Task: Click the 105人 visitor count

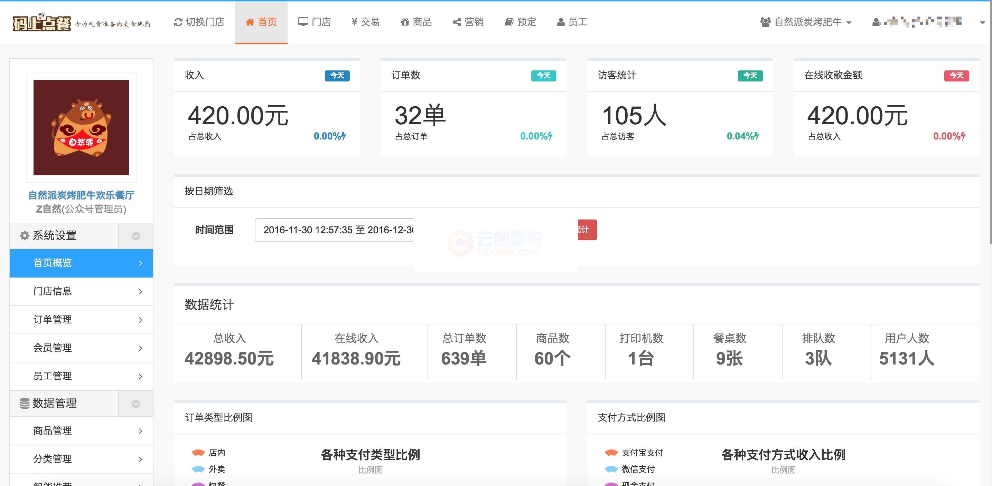Action: (x=634, y=116)
